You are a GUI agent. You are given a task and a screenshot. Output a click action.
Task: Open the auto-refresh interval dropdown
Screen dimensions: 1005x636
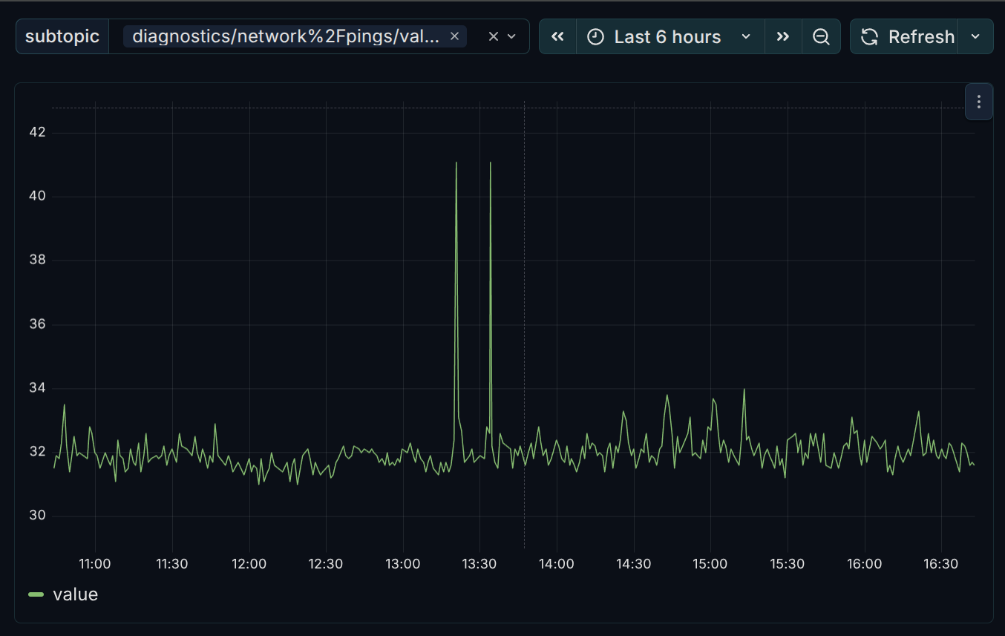coord(976,36)
